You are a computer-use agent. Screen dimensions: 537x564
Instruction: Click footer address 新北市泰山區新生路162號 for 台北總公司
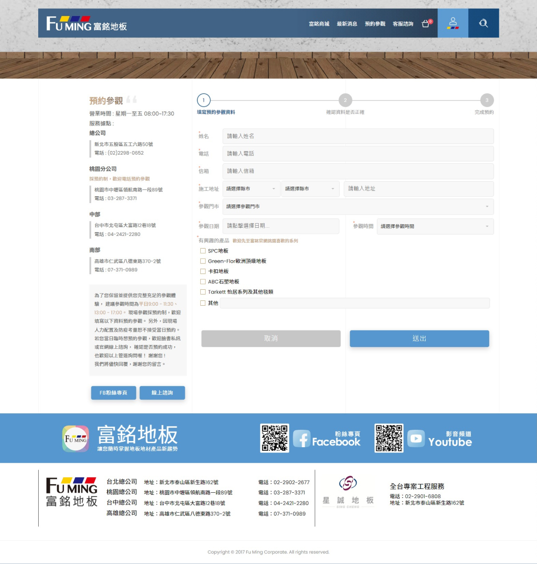point(189,482)
